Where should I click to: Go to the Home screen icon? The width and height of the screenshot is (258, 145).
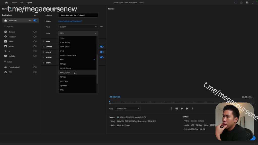pyautogui.click(x=6, y=3)
